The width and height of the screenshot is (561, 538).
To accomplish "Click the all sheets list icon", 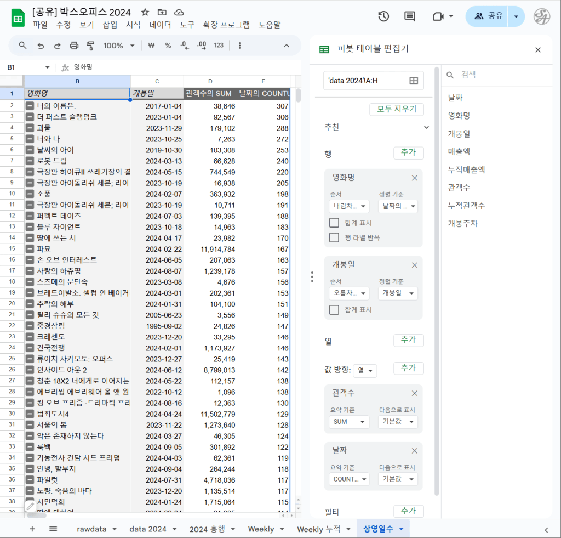I will point(53,529).
